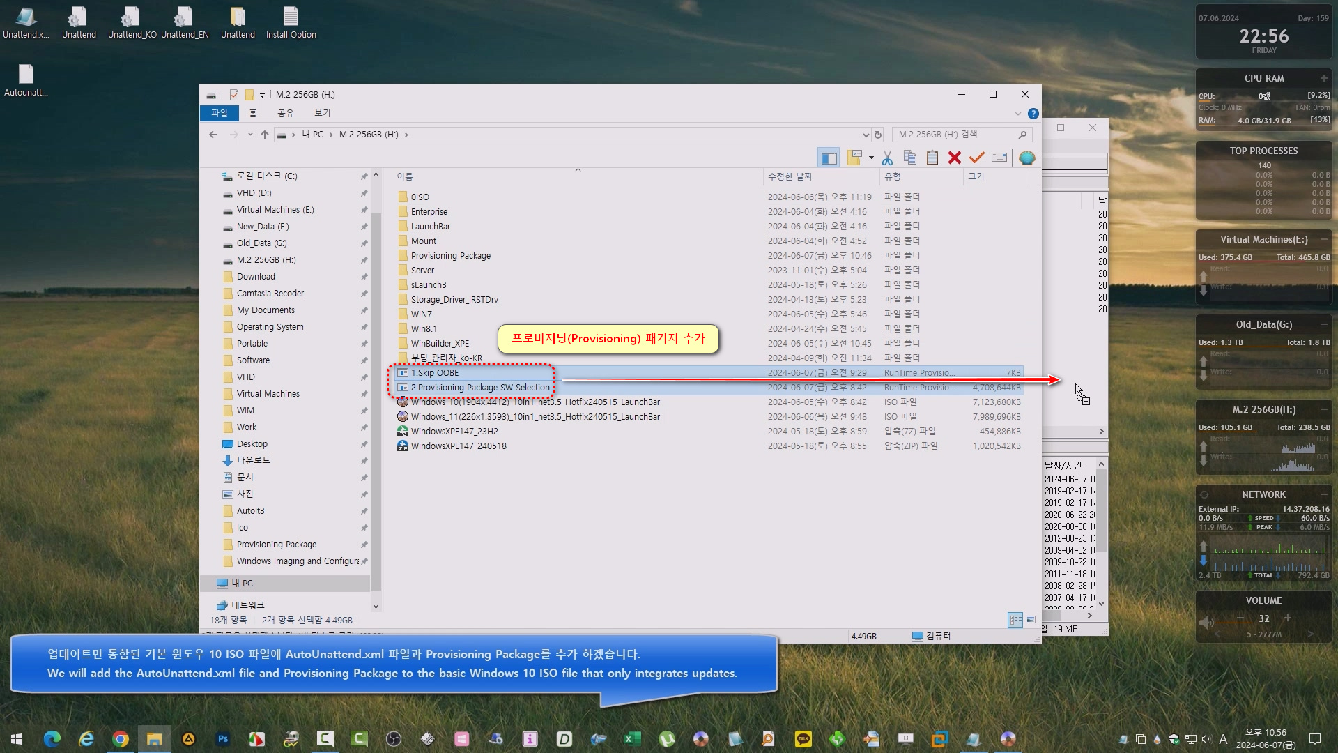Viewport: 1338px width, 753px height.
Task: Open Install Option desktop file
Action: (x=291, y=23)
